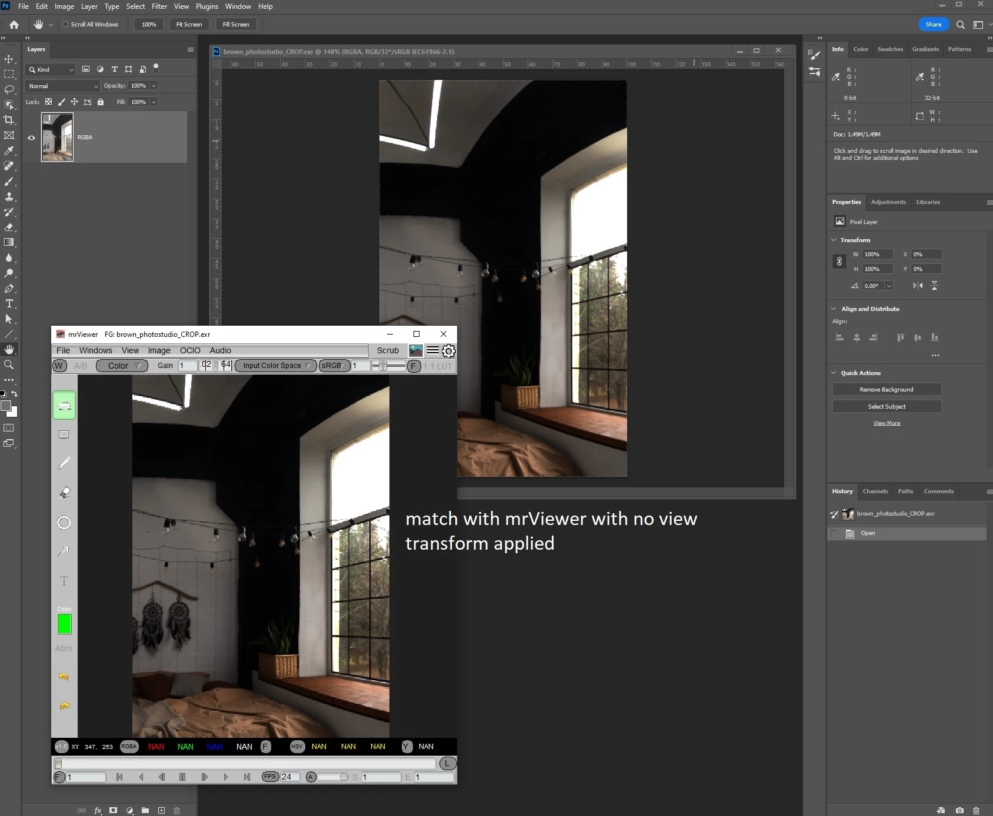The image size is (993, 816).
Task: Click mrViewer gamma slider
Action: pos(389,366)
